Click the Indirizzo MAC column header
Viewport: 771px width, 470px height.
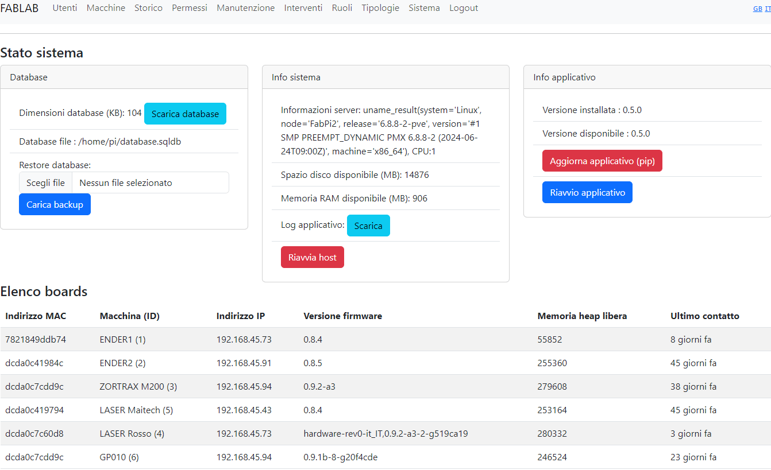click(x=36, y=316)
